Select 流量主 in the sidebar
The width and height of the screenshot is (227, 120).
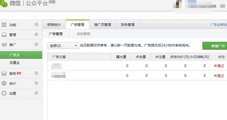point(15,63)
